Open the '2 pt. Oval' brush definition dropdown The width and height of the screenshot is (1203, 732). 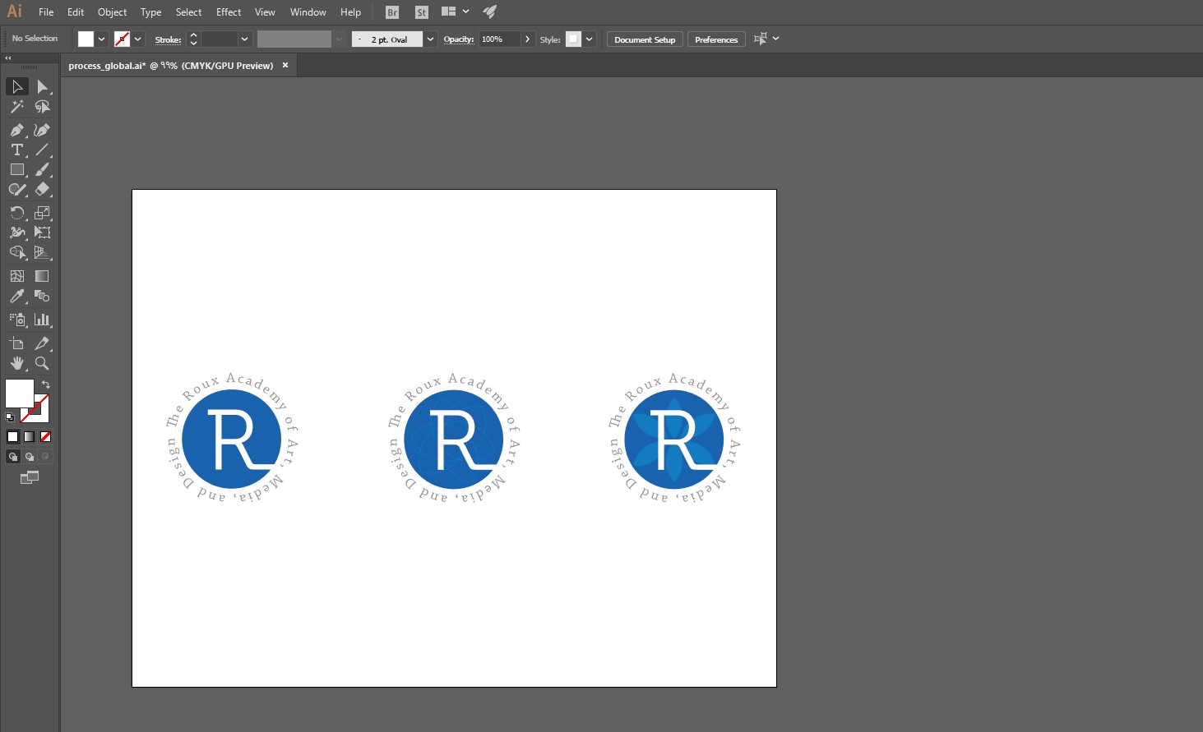coord(430,39)
